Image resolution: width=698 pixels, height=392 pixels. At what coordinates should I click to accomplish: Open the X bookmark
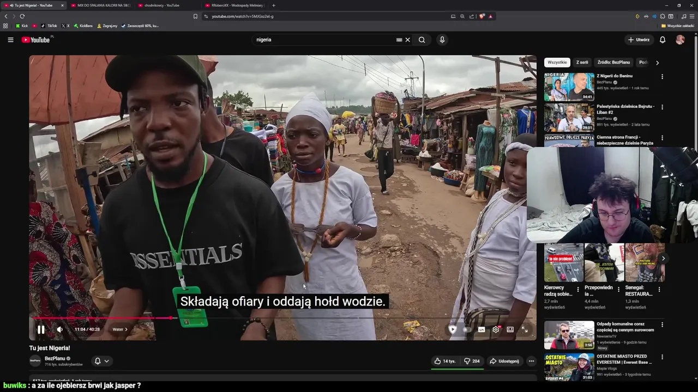point(65,26)
